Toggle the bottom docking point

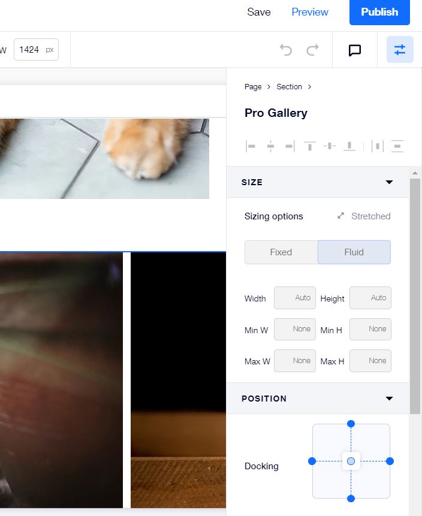[351, 499]
